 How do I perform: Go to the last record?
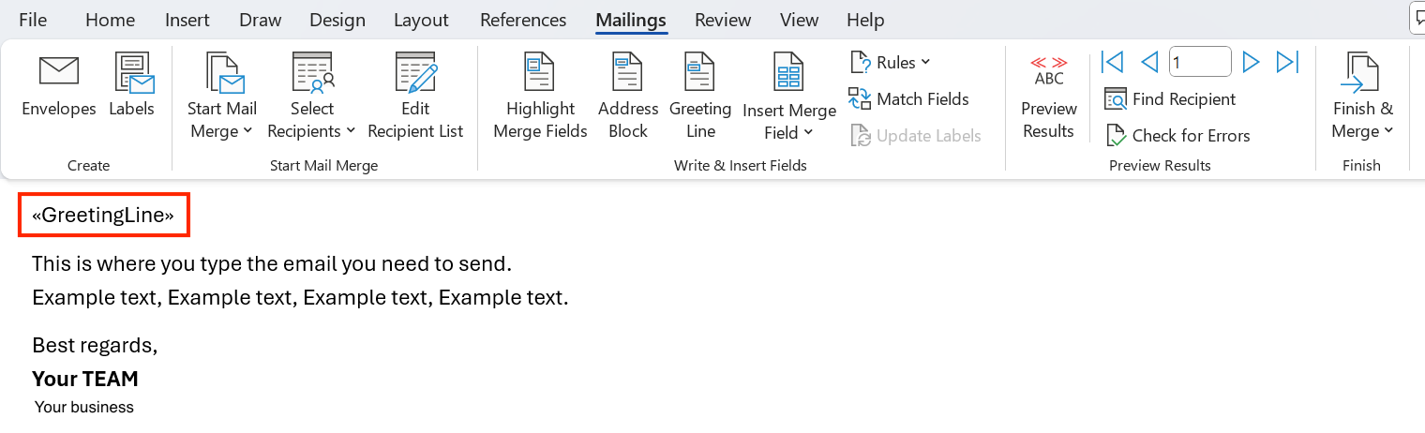[1287, 63]
